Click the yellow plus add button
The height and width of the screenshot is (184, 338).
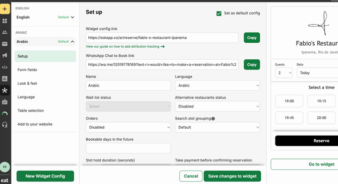(5, 9)
